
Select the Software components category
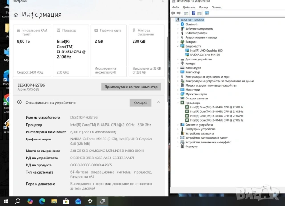(x=199, y=28)
